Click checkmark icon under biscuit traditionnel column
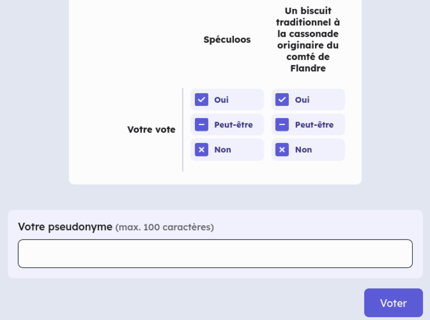Viewport: 430px width, 320px height. [x=282, y=100]
